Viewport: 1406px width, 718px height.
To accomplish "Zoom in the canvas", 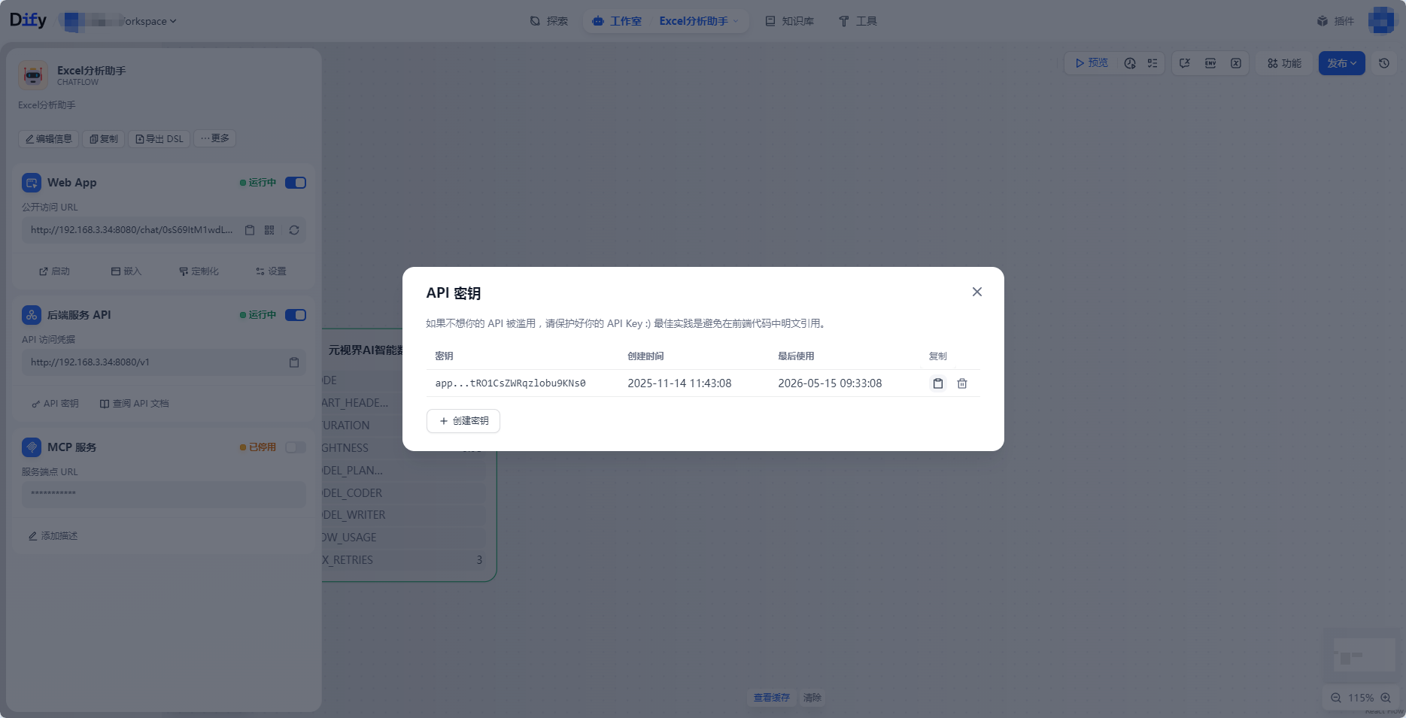I will [x=1386, y=698].
